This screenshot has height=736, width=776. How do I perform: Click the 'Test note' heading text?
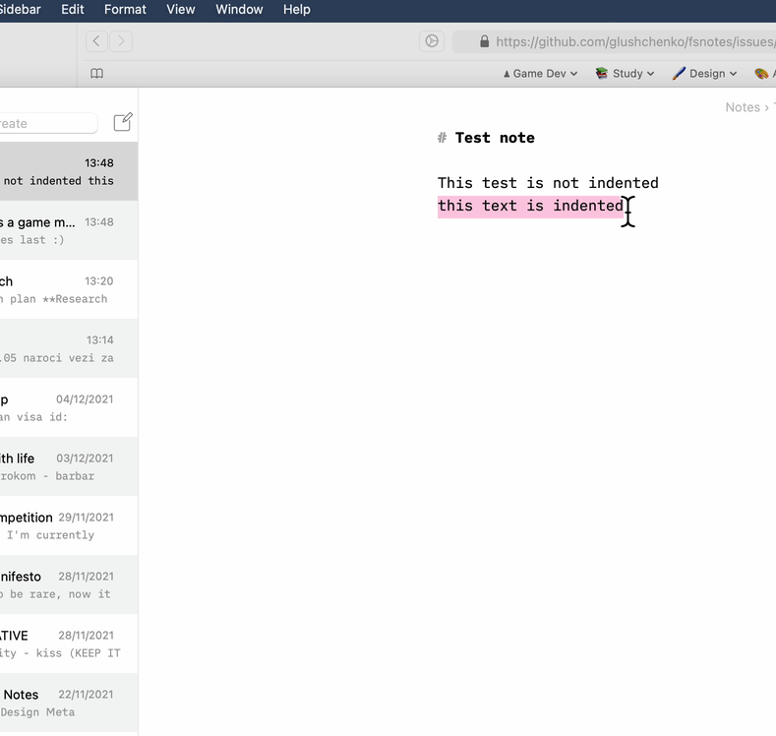point(495,138)
